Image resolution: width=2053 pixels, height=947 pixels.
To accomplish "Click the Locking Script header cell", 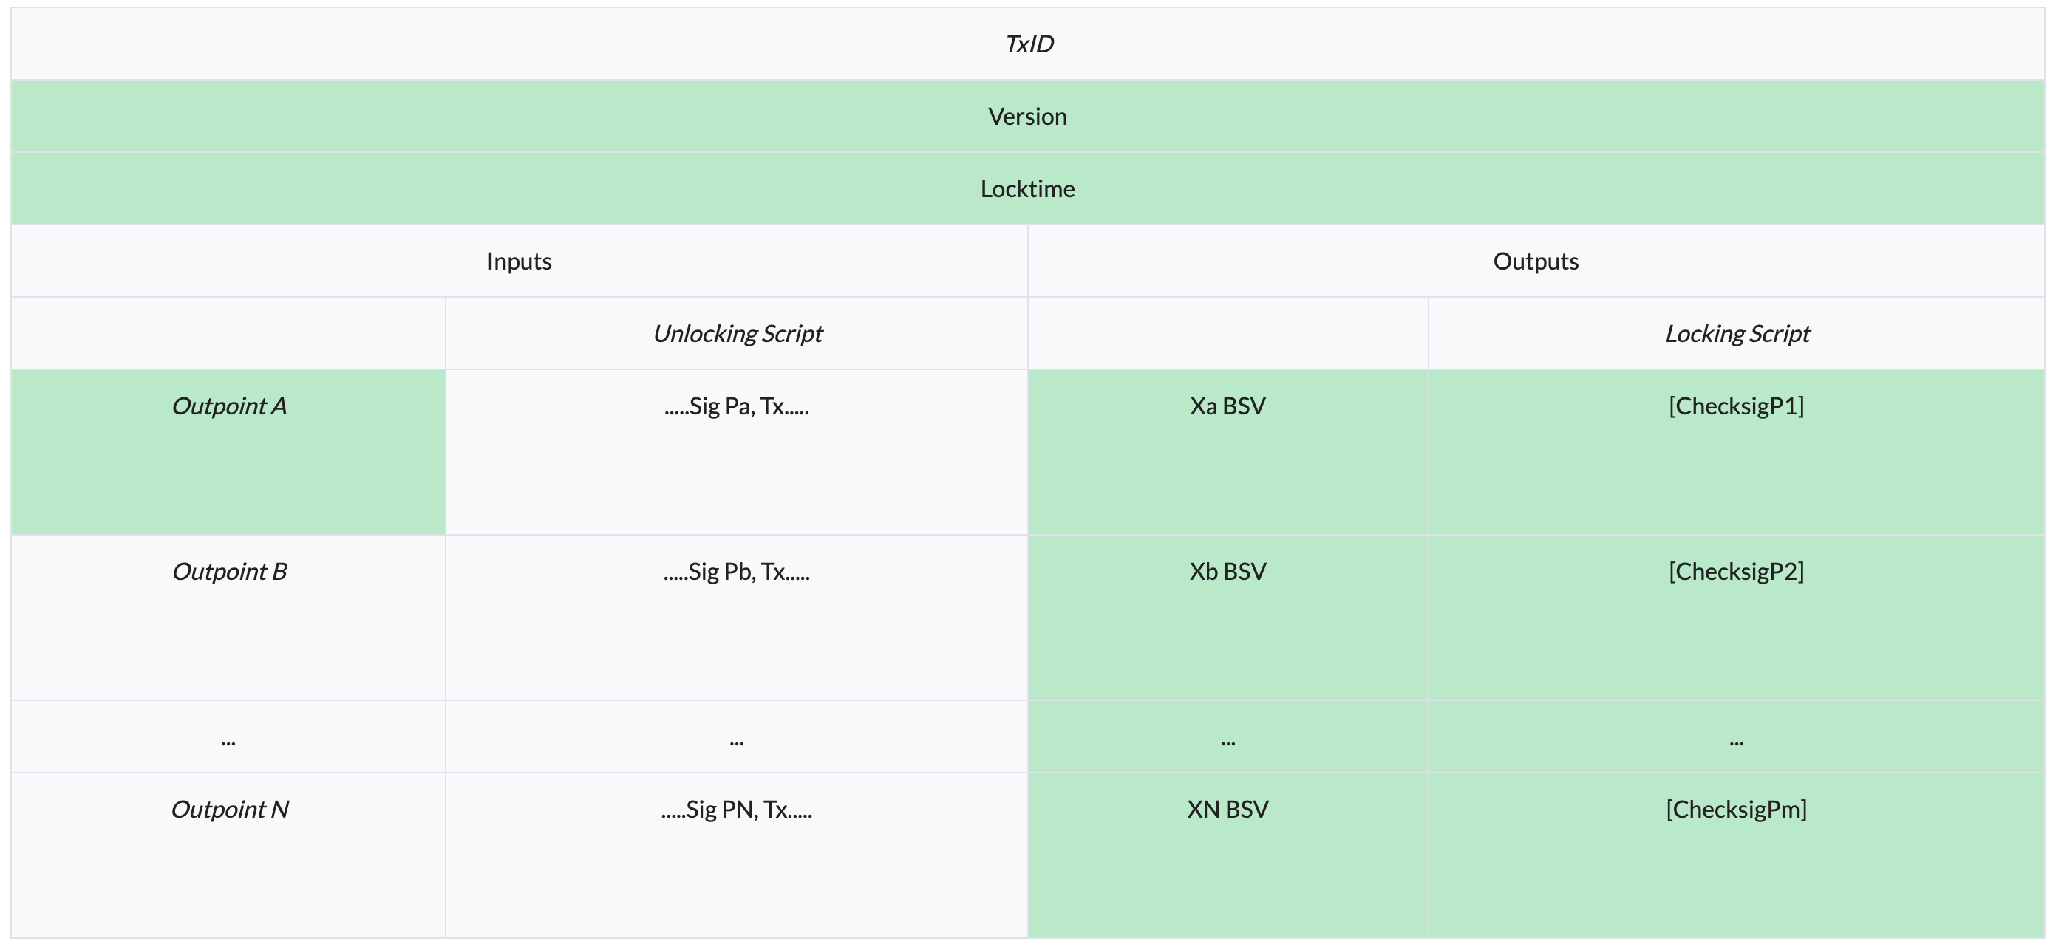I will (1737, 334).
